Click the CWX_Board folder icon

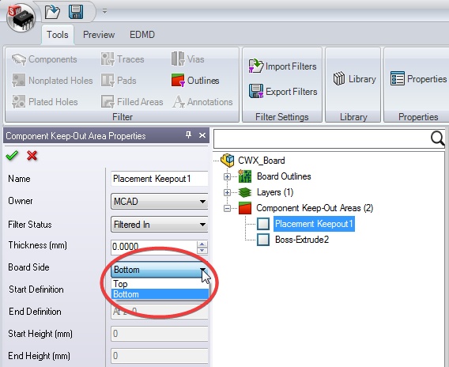(228, 160)
